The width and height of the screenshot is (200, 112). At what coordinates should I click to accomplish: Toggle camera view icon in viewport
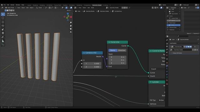pos(71,29)
